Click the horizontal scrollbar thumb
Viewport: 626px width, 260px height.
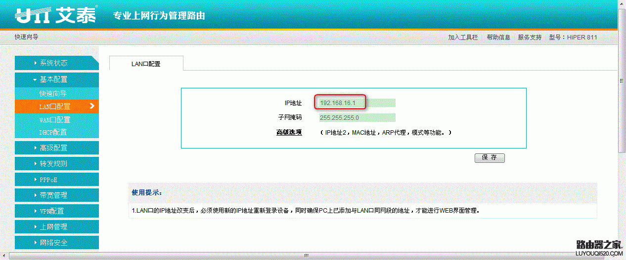tap(307, 256)
